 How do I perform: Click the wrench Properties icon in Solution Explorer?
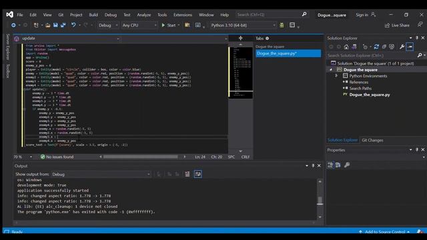click(x=402, y=47)
